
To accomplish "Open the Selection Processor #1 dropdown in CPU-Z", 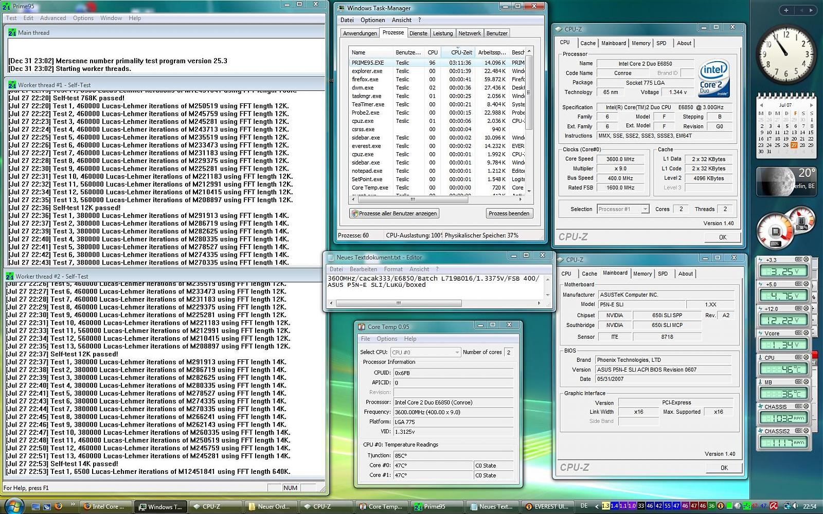I will click(645, 209).
